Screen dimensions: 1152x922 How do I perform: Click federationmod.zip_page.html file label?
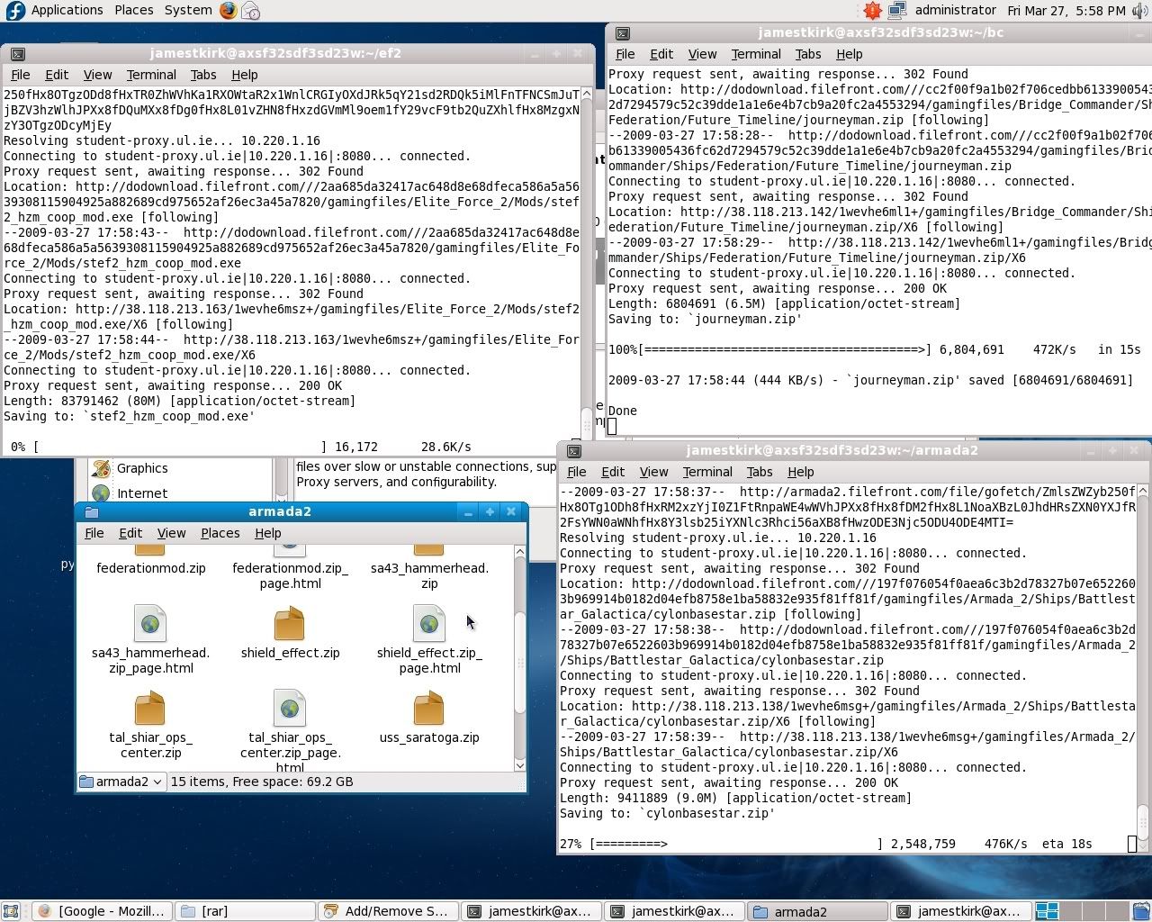pos(290,575)
